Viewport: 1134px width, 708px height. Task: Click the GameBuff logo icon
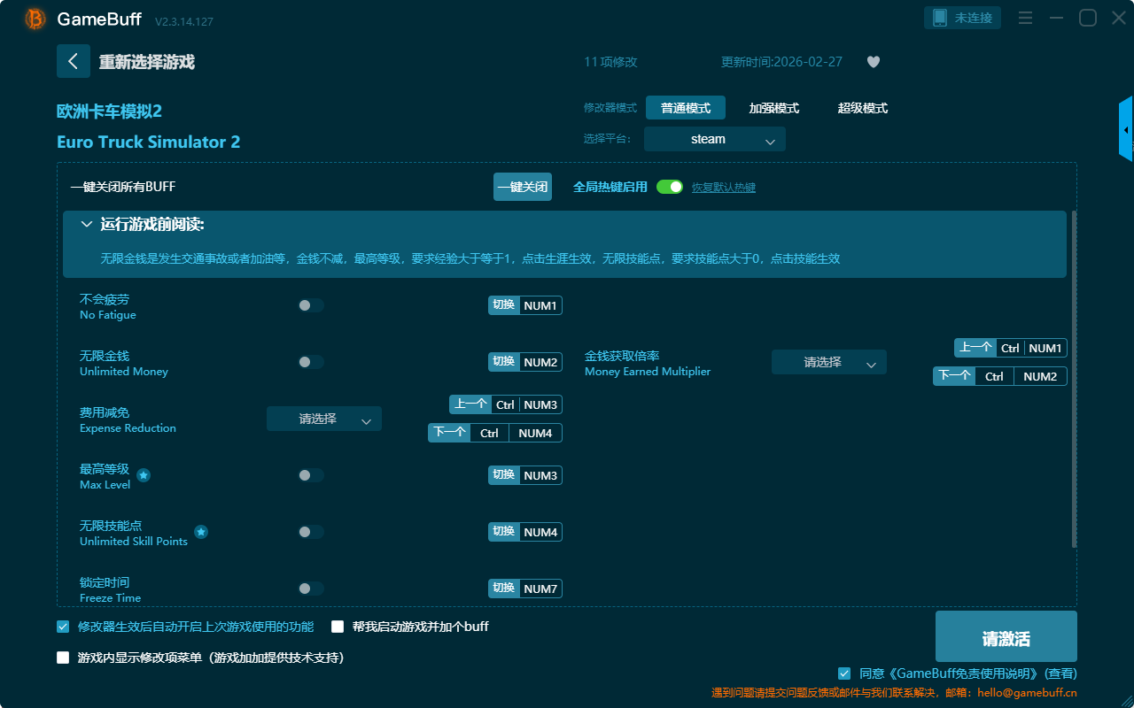pyautogui.click(x=35, y=19)
